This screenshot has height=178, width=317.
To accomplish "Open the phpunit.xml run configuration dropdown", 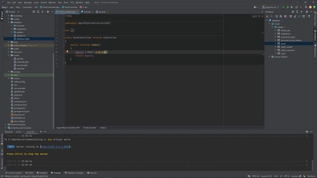I will [x=271, y=7].
